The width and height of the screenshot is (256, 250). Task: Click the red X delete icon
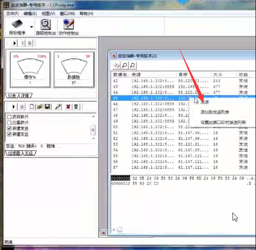[x=68, y=107]
